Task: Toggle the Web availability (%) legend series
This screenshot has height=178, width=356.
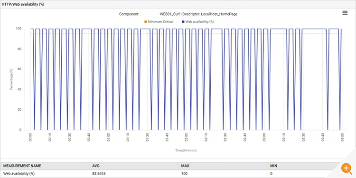Action: [198, 22]
